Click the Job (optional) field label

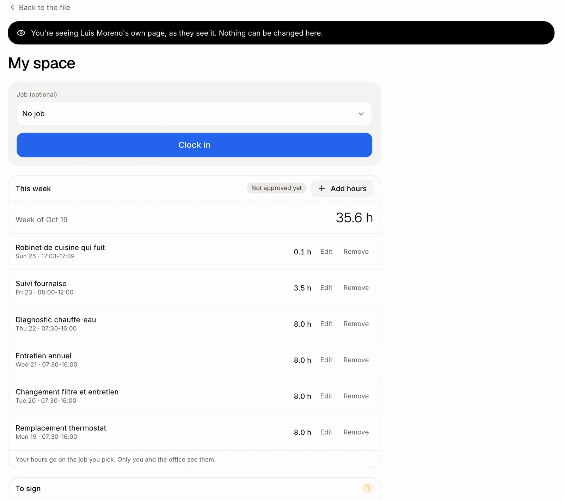pyautogui.click(x=37, y=94)
